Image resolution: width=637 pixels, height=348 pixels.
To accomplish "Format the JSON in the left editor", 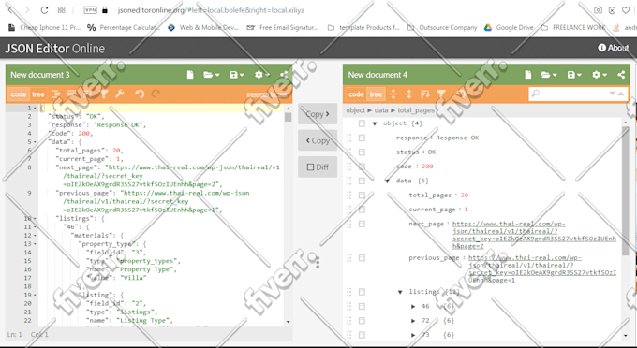I will click(55, 94).
